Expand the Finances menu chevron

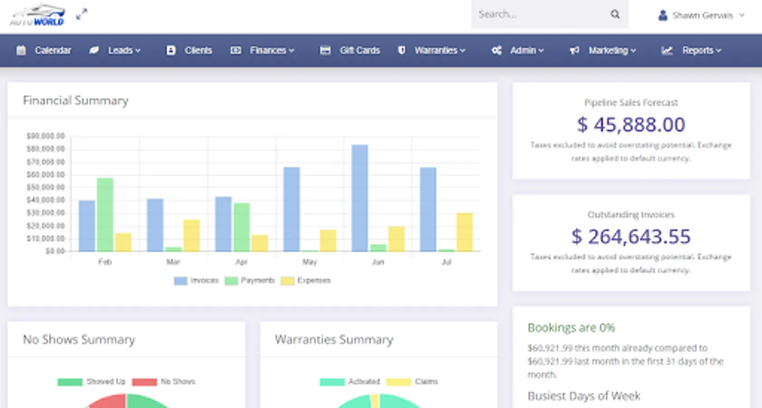tap(291, 51)
